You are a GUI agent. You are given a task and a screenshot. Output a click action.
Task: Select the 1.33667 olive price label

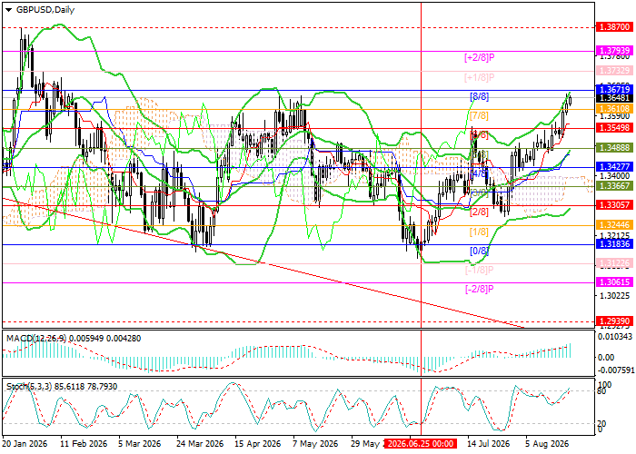(614, 186)
